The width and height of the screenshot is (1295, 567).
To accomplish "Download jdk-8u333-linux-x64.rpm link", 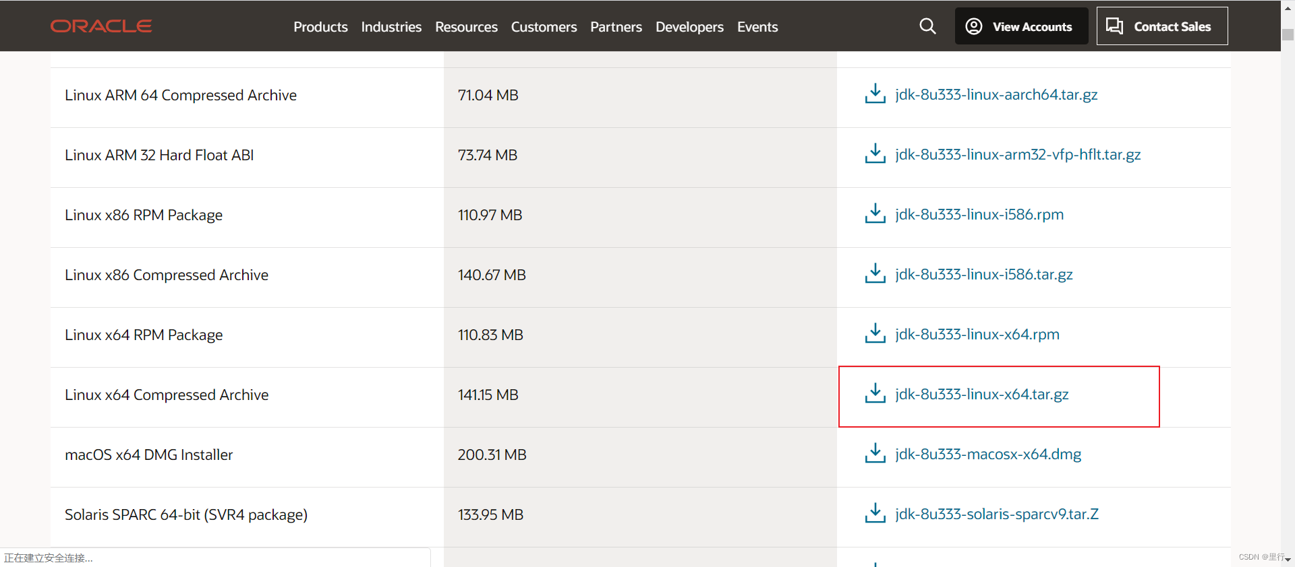I will (x=977, y=335).
